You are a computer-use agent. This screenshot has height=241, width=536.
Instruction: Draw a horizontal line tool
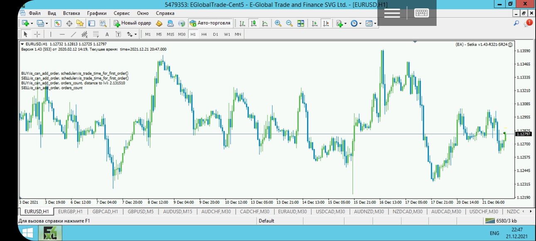(x=62, y=34)
